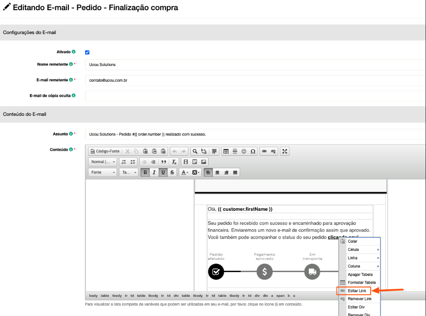Insert a numbered list
426x316 pixels.
coord(123,162)
